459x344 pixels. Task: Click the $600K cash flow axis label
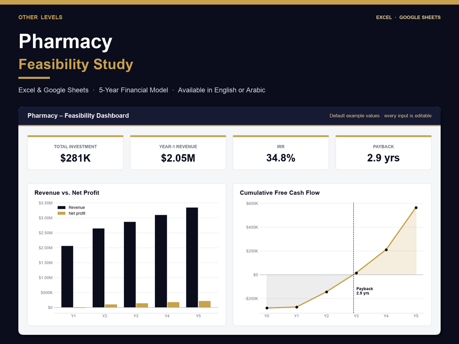252,204
